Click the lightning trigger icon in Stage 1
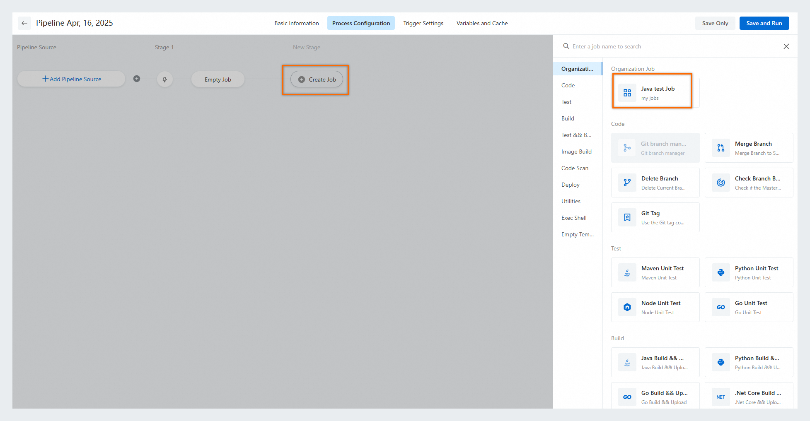Image resolution: width=810 pixels, height=421 pixels. tap(165, 79)
